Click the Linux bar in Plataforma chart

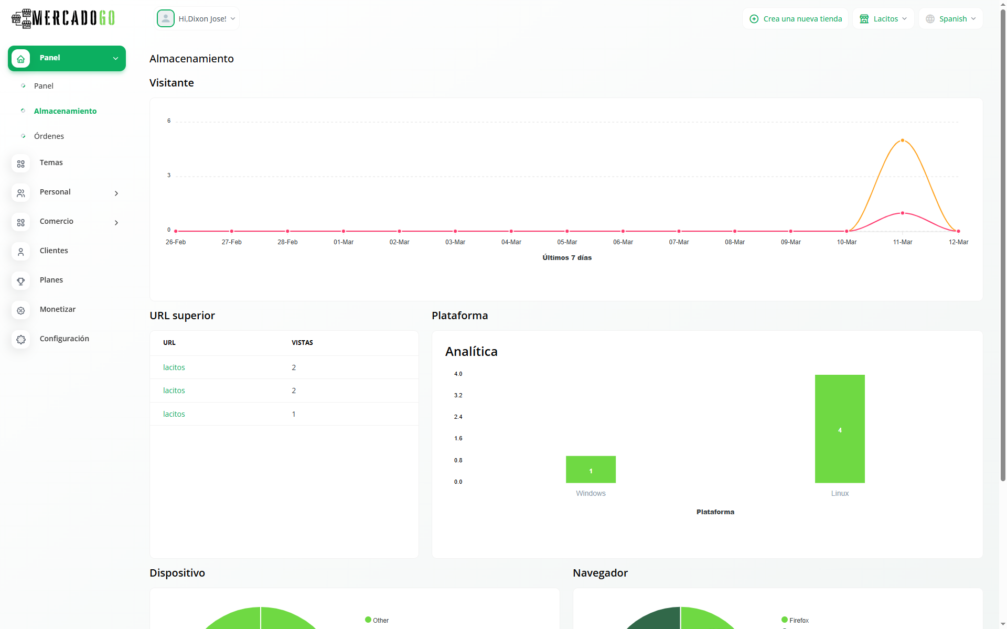pos(840,429)
